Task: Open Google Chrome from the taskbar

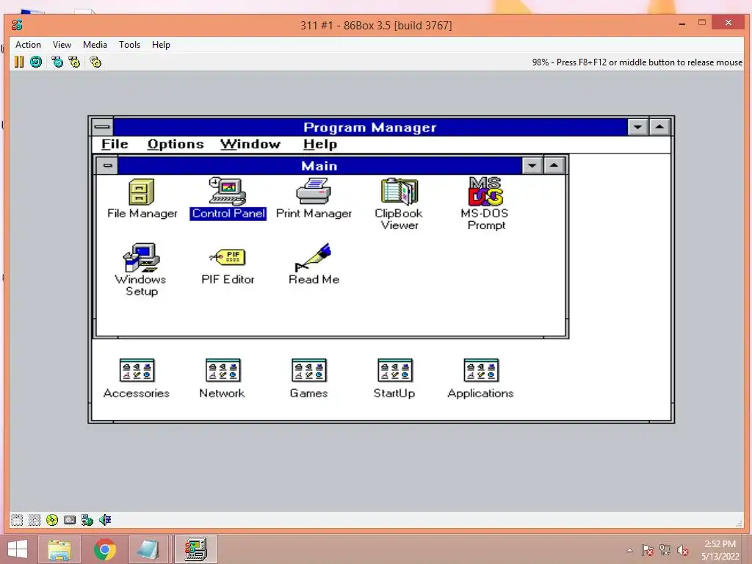Action: point(104,549)
